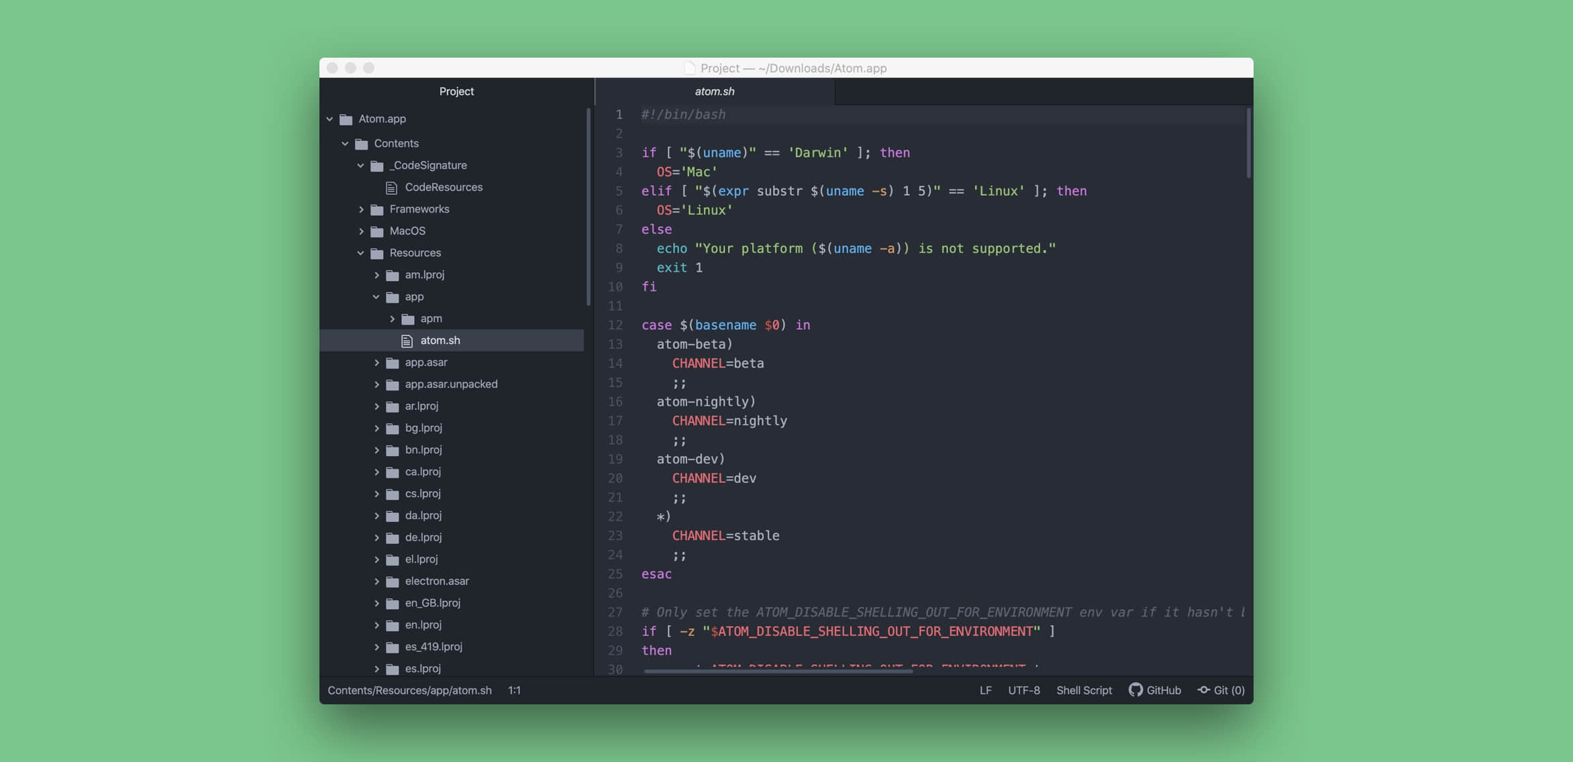This screenshot has height=762, width=1573.
Task: Click the 1:1 cursor position indicator
Action: [514, 690]
